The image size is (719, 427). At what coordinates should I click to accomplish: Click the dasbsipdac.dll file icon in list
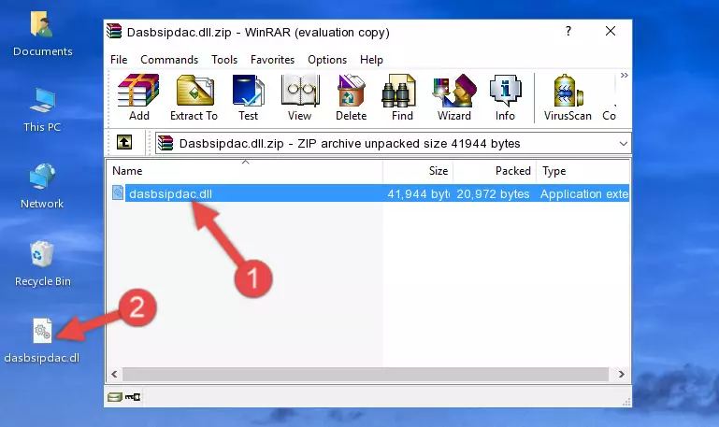click(x=118, y=192)
